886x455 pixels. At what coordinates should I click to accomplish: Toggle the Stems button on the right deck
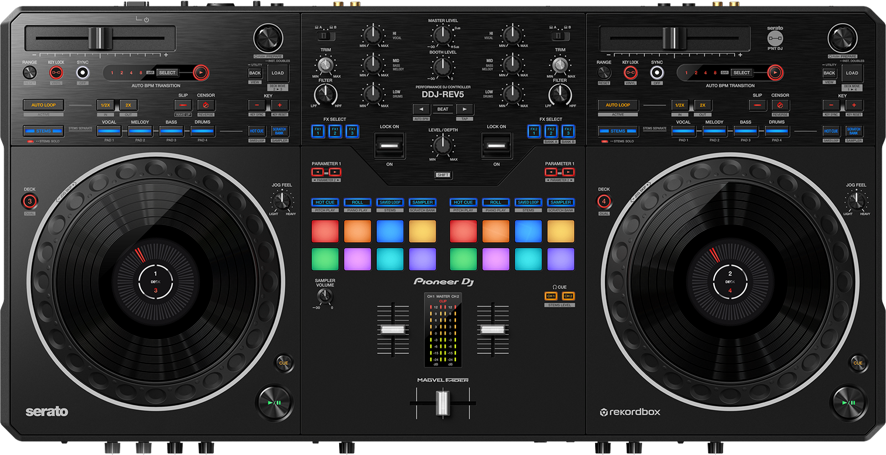(617, 131)
